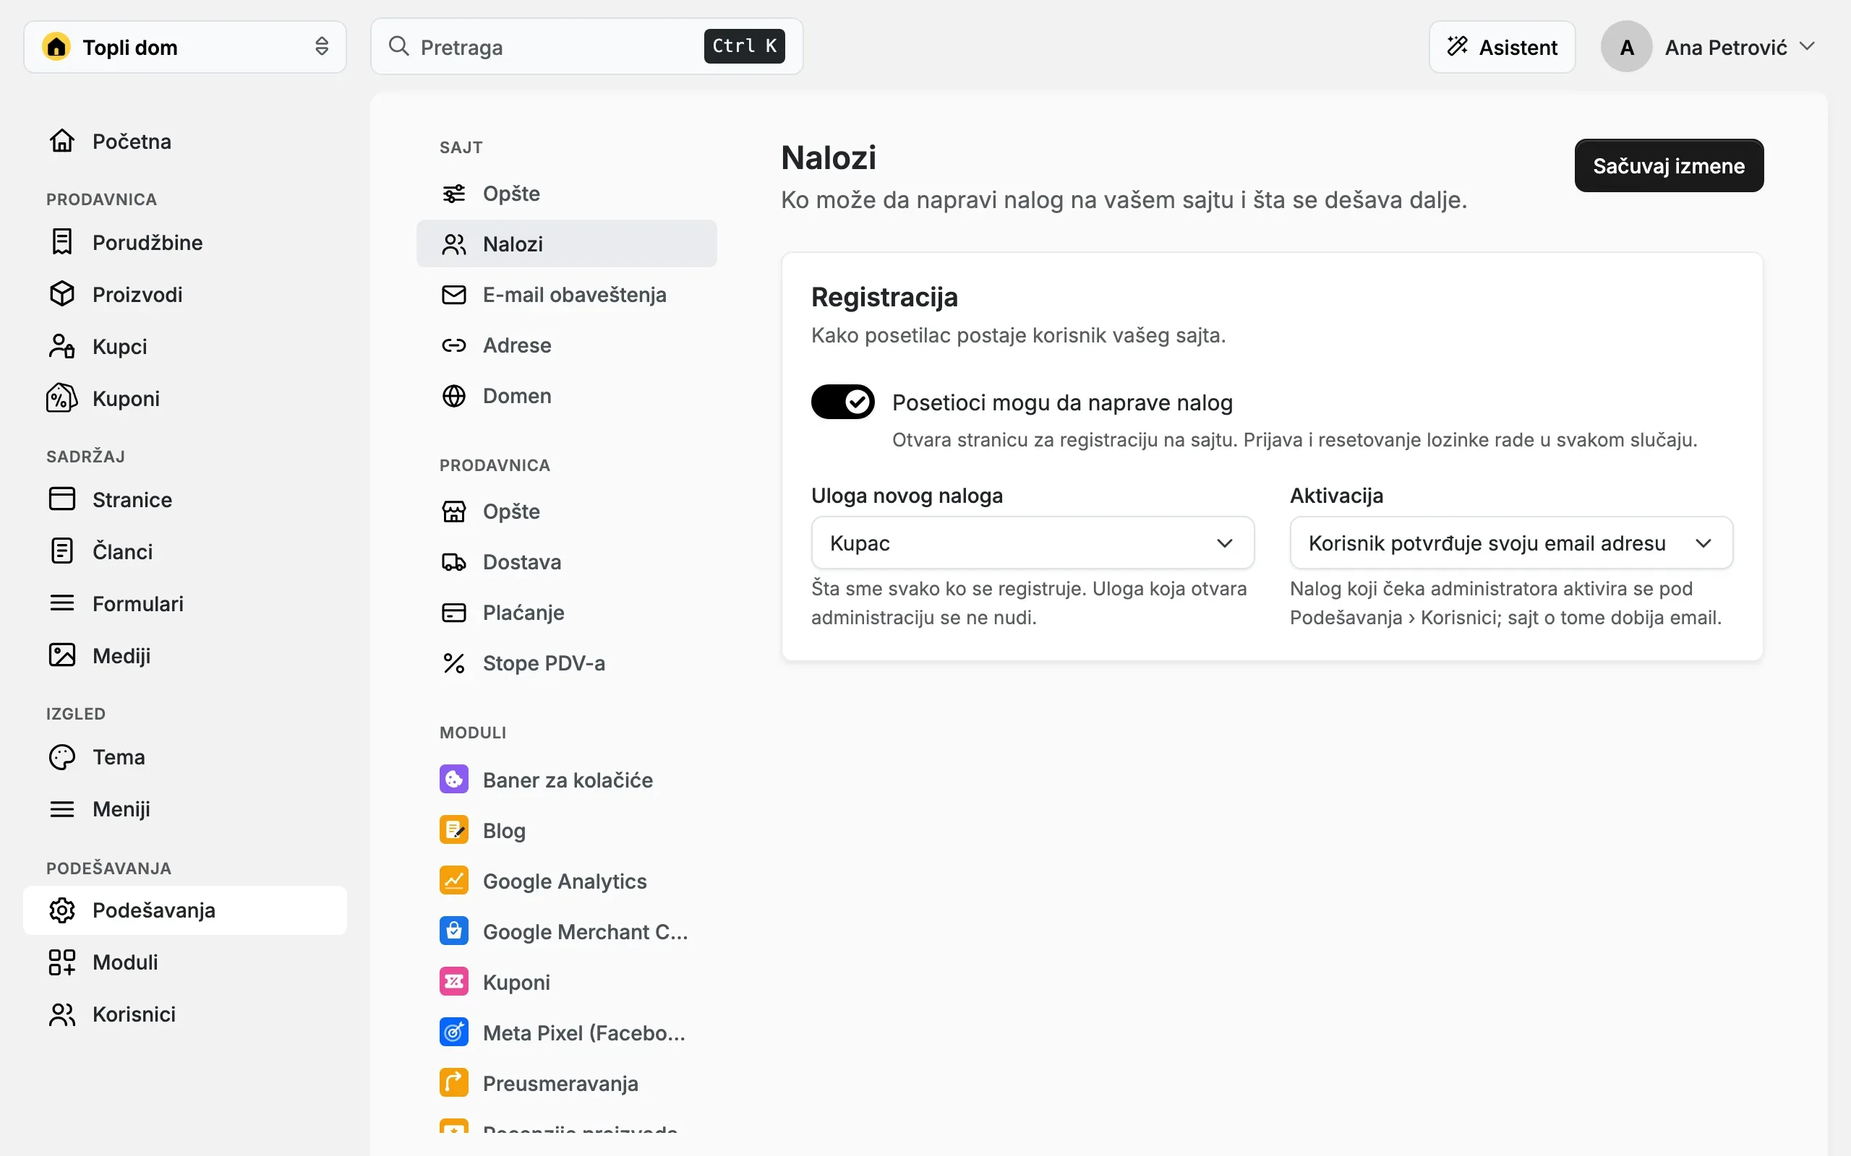Go to Opšte under the Sajt section
The image size is (1851, 1156).
(x=566, y=194)
